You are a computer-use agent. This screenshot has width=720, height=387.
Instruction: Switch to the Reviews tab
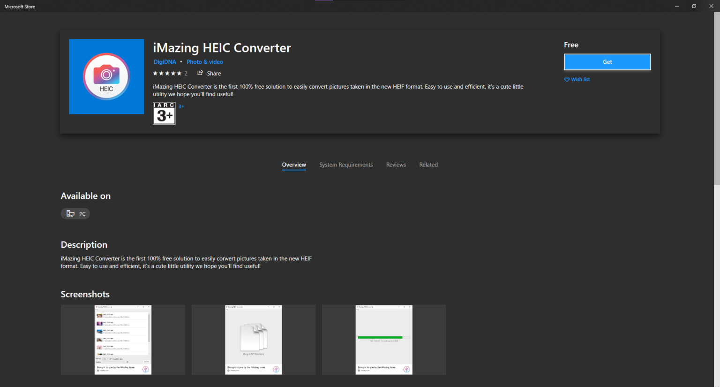coord(396,165)
